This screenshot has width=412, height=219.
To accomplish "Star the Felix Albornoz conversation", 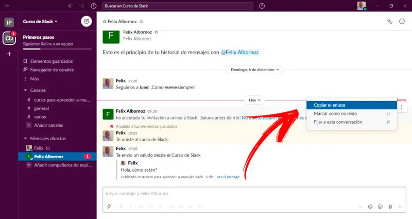I will pyautogui.click(x=141, y=22).
